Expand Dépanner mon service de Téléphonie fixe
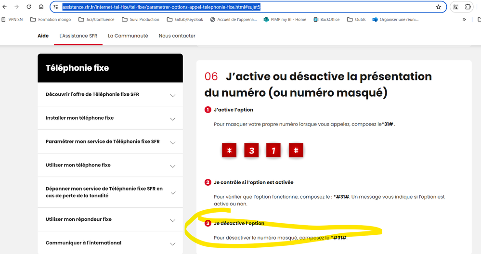Image resolution: width=481 pixels, height=254 pixels. click(x=110, y=192)
